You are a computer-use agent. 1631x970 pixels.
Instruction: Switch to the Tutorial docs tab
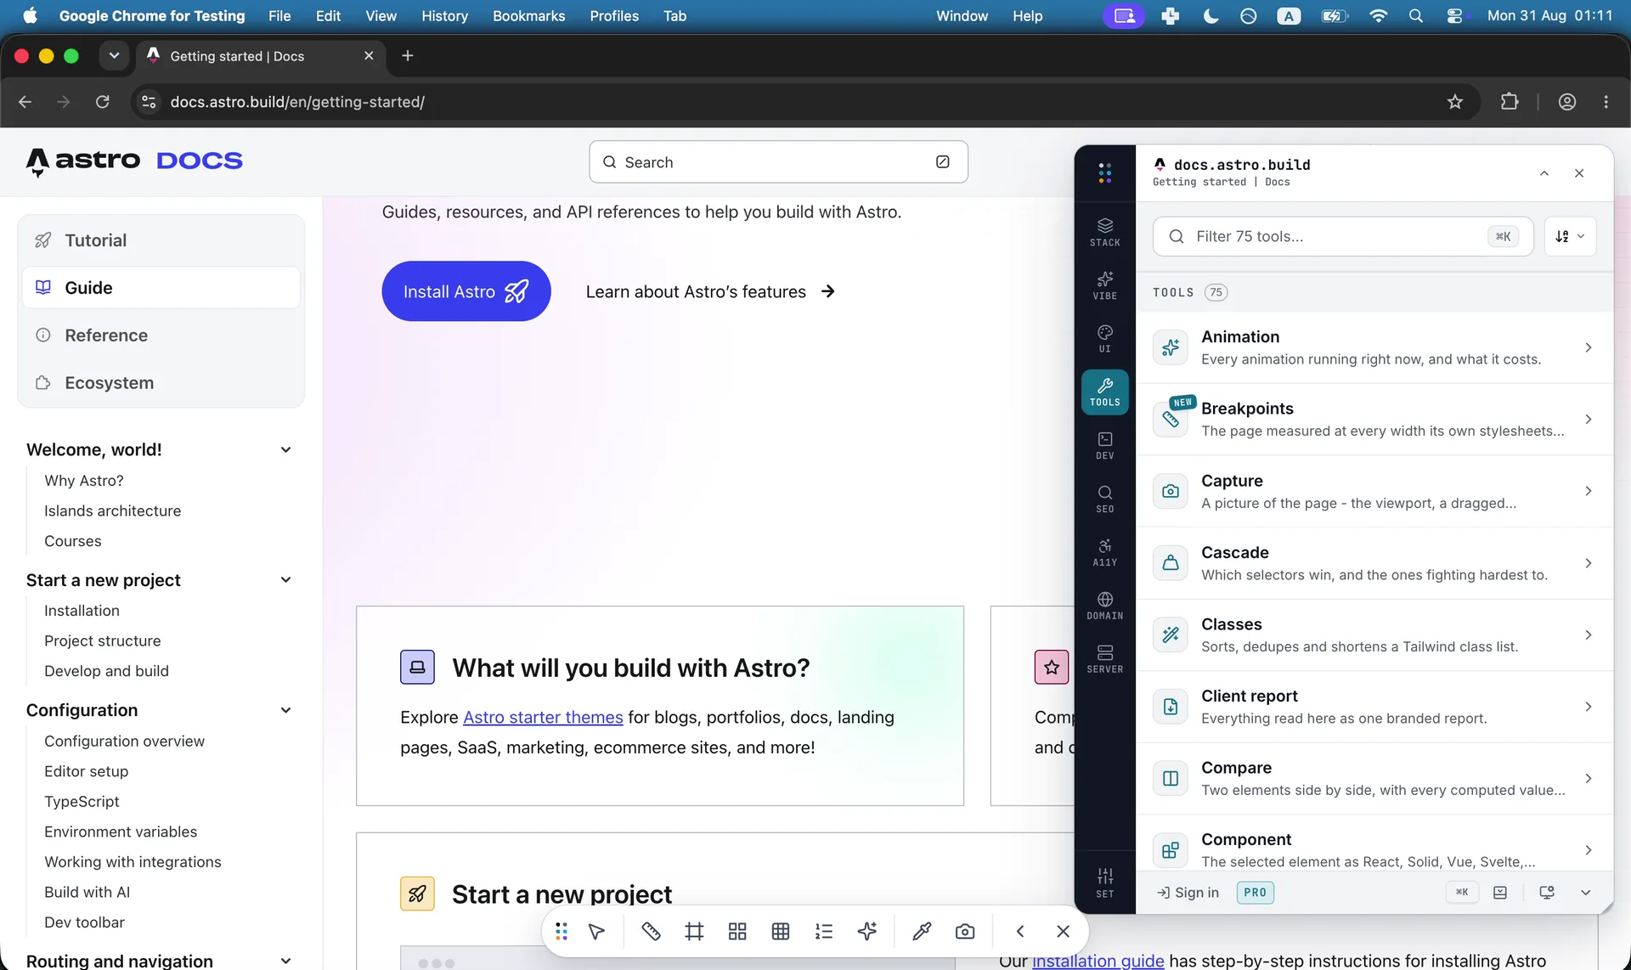click(x=161, y=240)
